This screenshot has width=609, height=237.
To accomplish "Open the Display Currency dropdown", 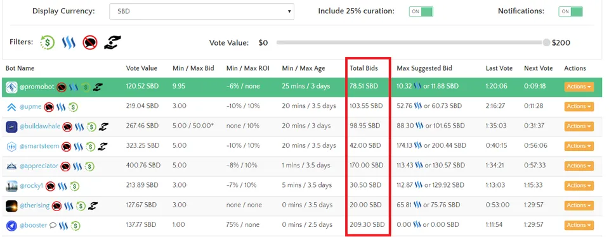I will [x=202, y=11].
